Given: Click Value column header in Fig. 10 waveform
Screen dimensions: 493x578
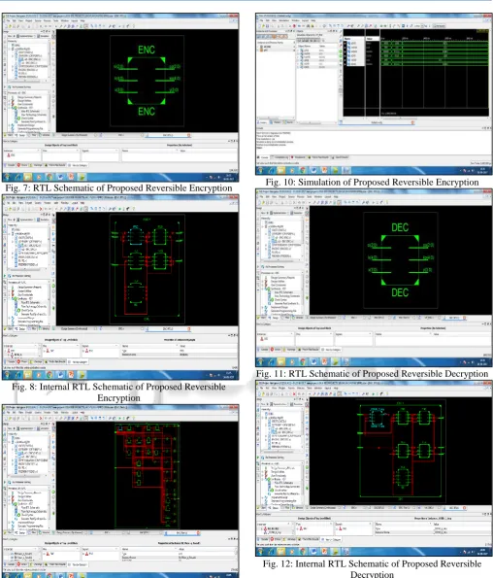Looking at the screenshot, I should [x=373, y=39].
